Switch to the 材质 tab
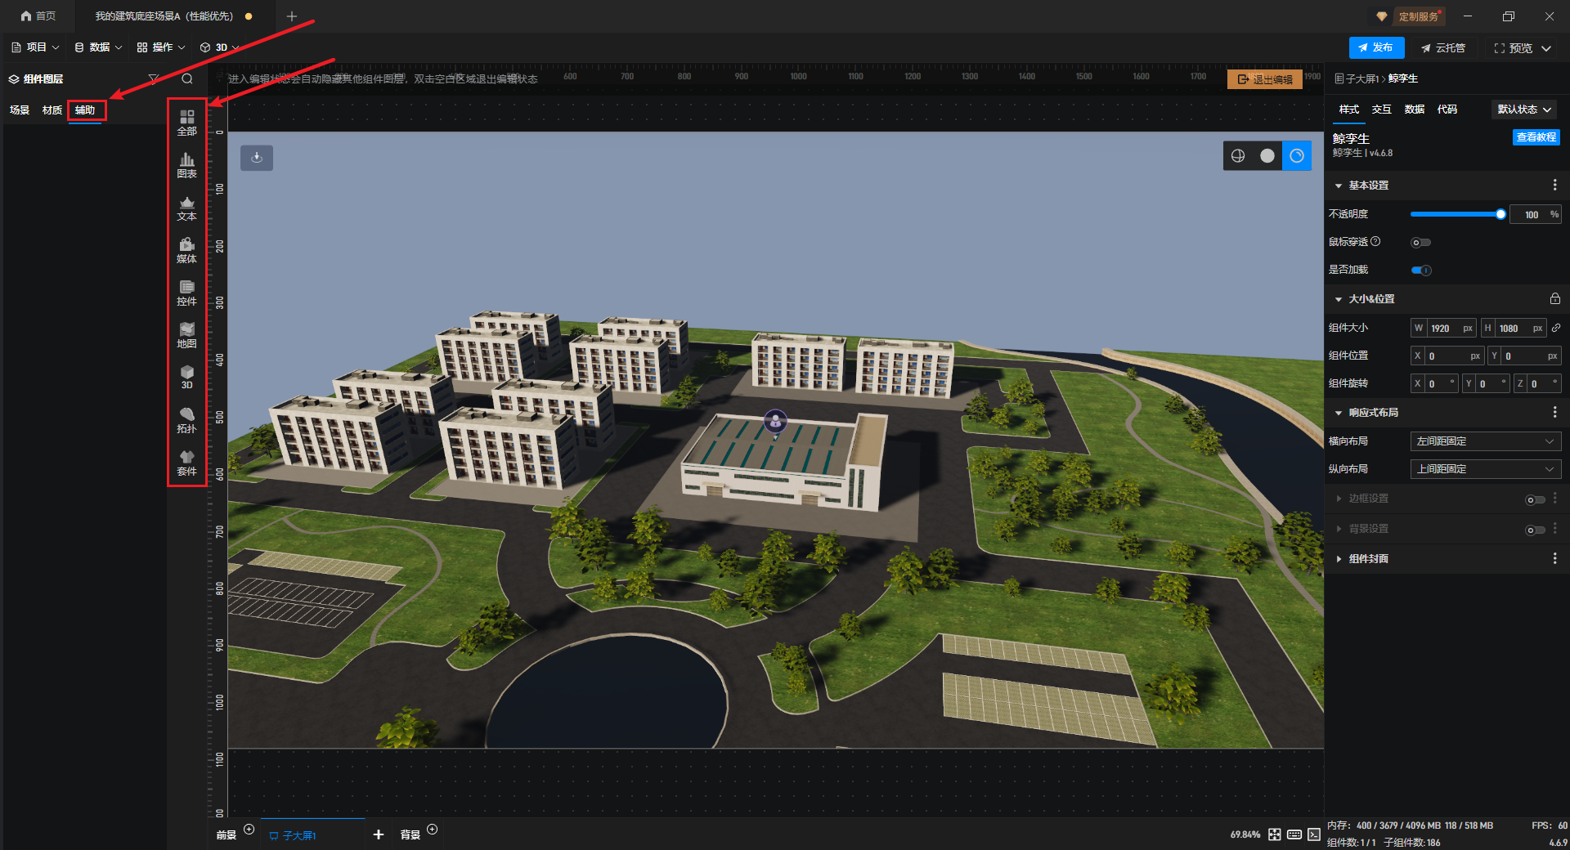 (52, 110)
